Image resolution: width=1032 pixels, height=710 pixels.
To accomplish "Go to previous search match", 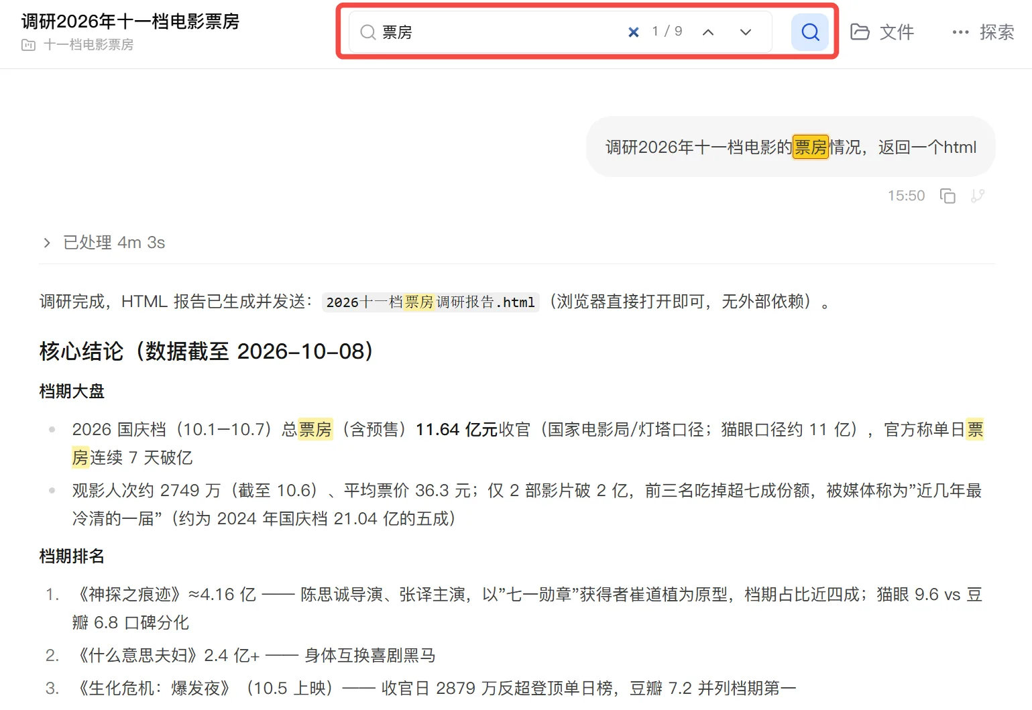I will click(x=708, y=32).
